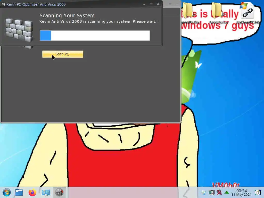Click the 'Scanning Your System' heading
264x198 pixels.
pos(67,15)
